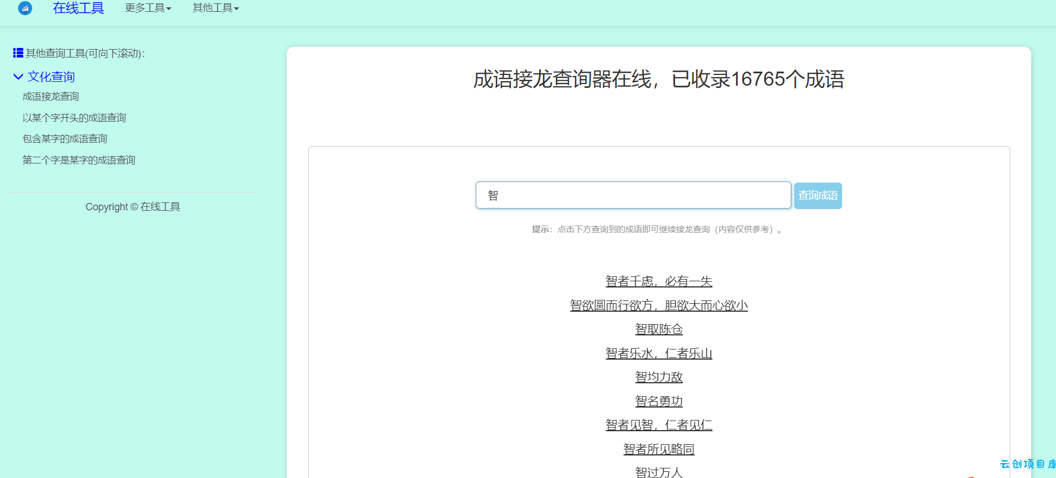Collapse the 文化查询 section chevron
Viewport: 1056px width, 478px height.
18,77
